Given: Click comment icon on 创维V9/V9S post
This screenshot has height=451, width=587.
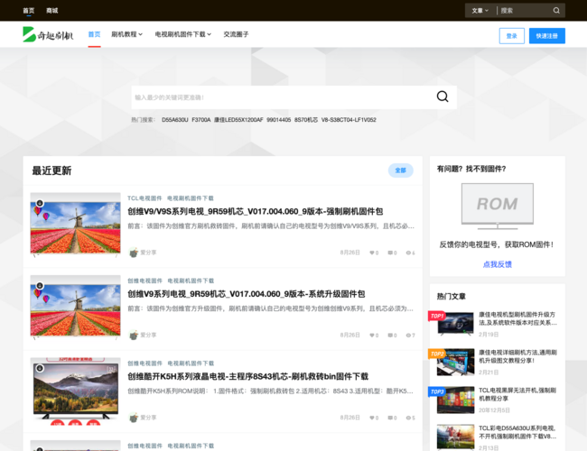Looking at the screenshot, I should tap(390, 253).
